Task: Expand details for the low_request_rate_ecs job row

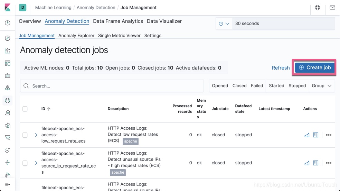Action: (36, 135)
